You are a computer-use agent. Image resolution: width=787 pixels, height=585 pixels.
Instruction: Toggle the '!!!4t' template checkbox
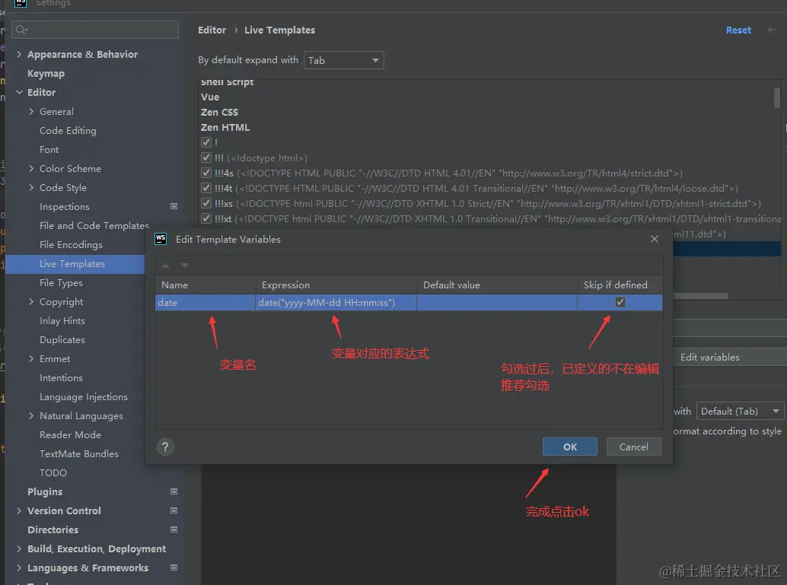point(206,188)
